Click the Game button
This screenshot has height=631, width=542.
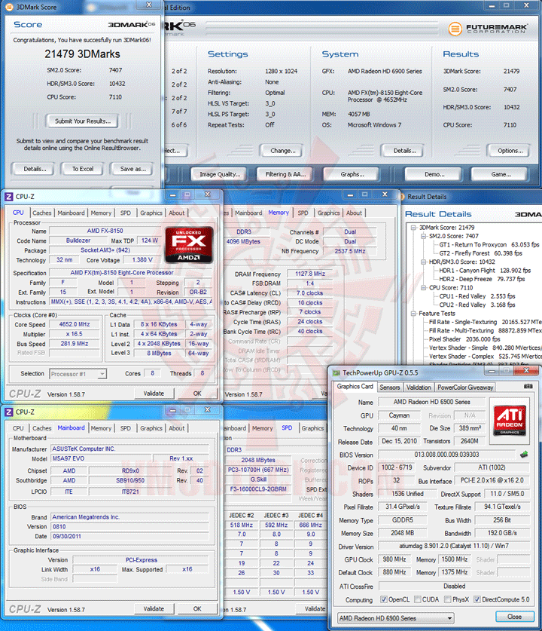tap(501, 174)
